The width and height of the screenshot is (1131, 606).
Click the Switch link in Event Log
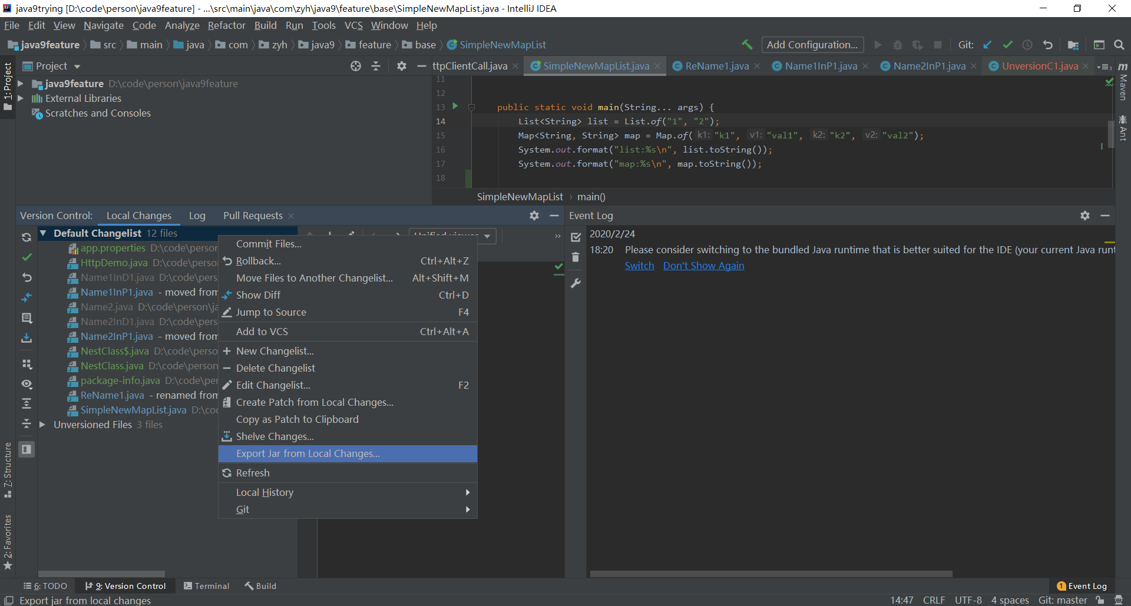coord(639,266)
